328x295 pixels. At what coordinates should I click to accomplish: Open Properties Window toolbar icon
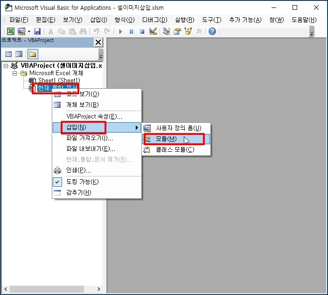click(x=177, y=31)
